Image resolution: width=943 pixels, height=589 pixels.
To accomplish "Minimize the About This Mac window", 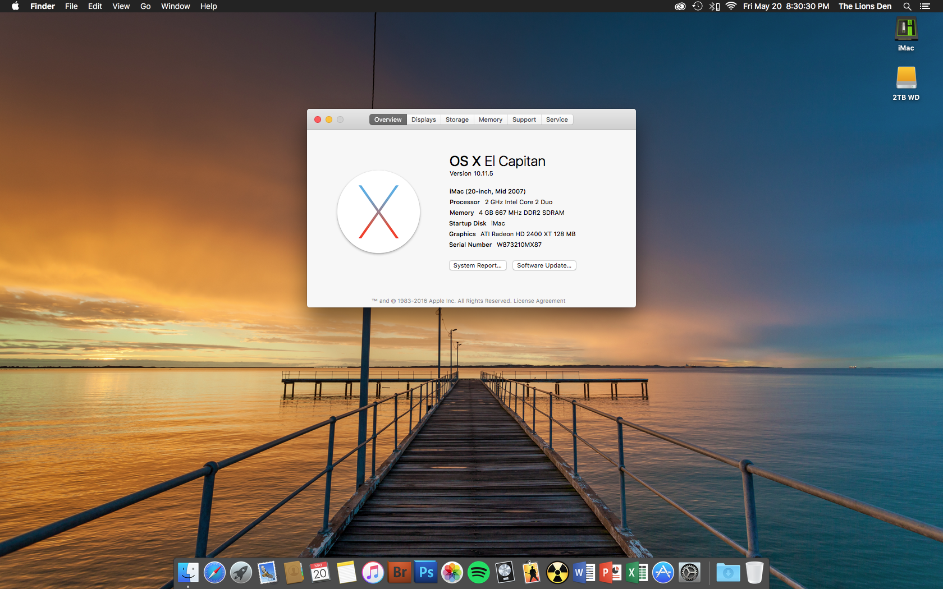I will [329, 119].
